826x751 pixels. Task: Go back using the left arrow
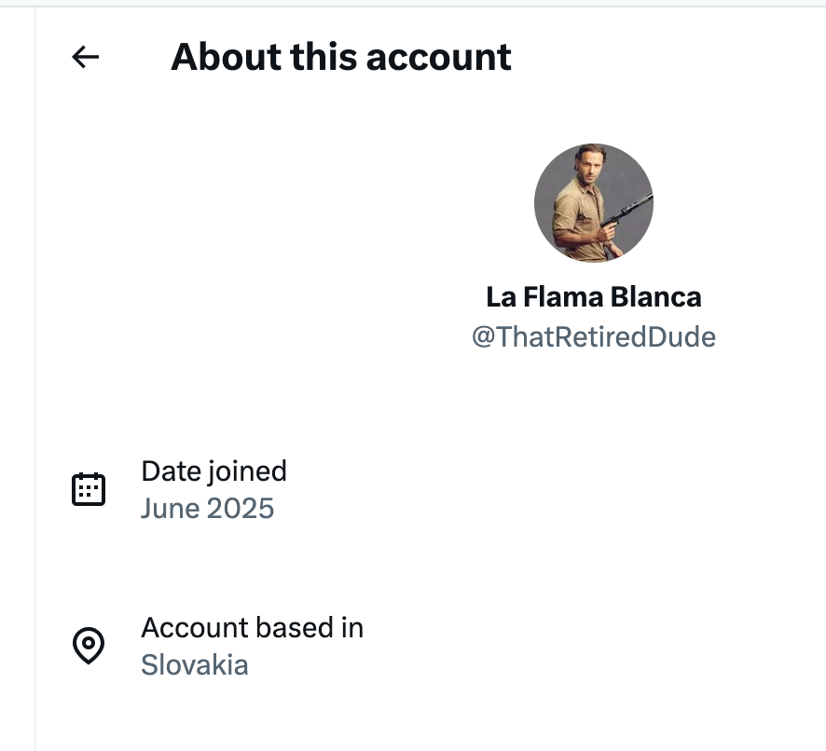click(86, 57)
